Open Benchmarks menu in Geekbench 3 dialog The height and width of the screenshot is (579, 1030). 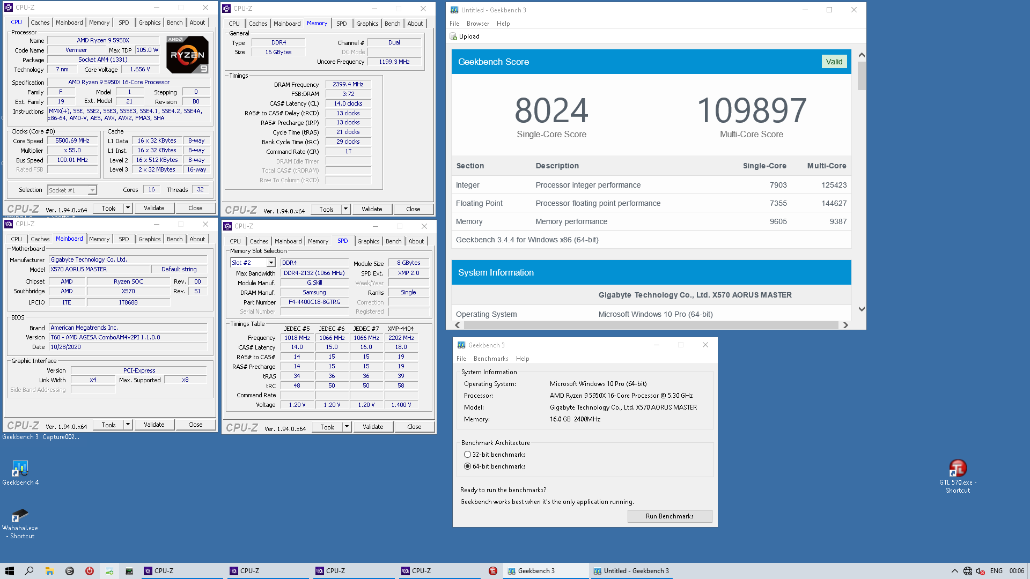[491, 359]
